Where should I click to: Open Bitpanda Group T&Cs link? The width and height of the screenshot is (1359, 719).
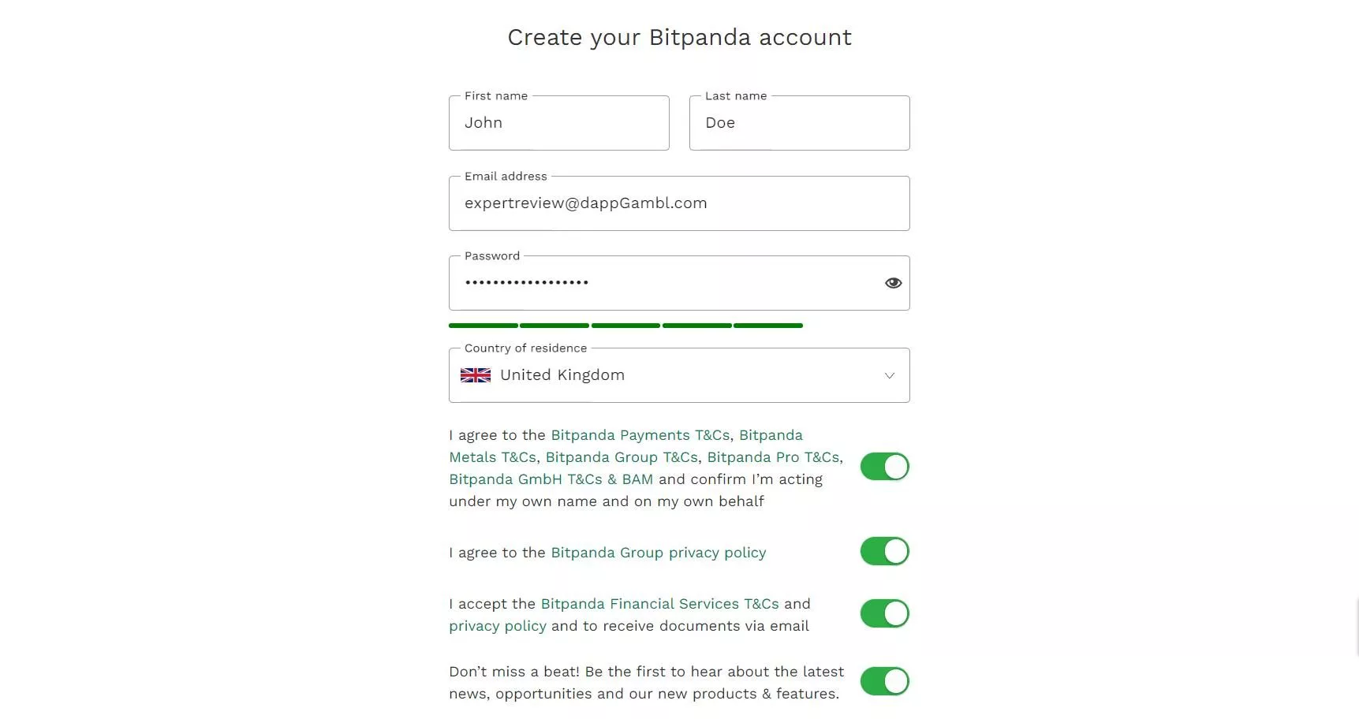[622, 457]
